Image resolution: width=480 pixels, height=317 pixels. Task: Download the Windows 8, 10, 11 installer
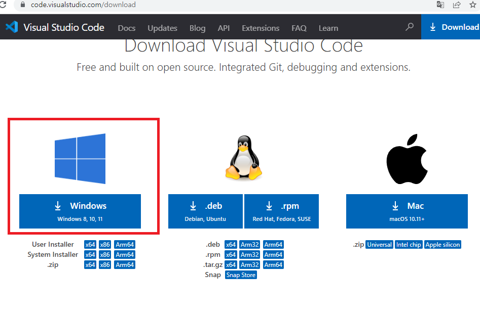80,211
